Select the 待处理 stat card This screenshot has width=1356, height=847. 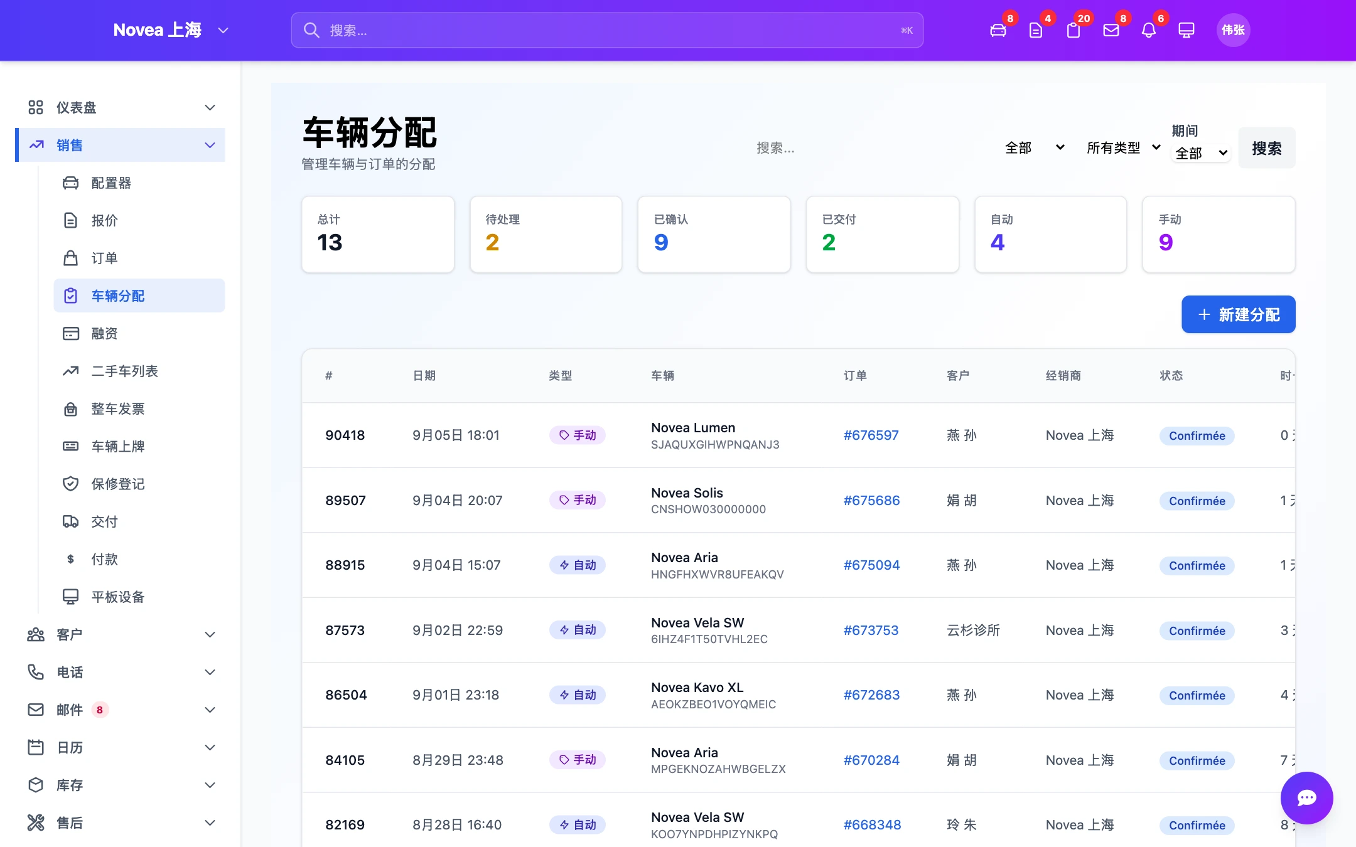[546, 234]
